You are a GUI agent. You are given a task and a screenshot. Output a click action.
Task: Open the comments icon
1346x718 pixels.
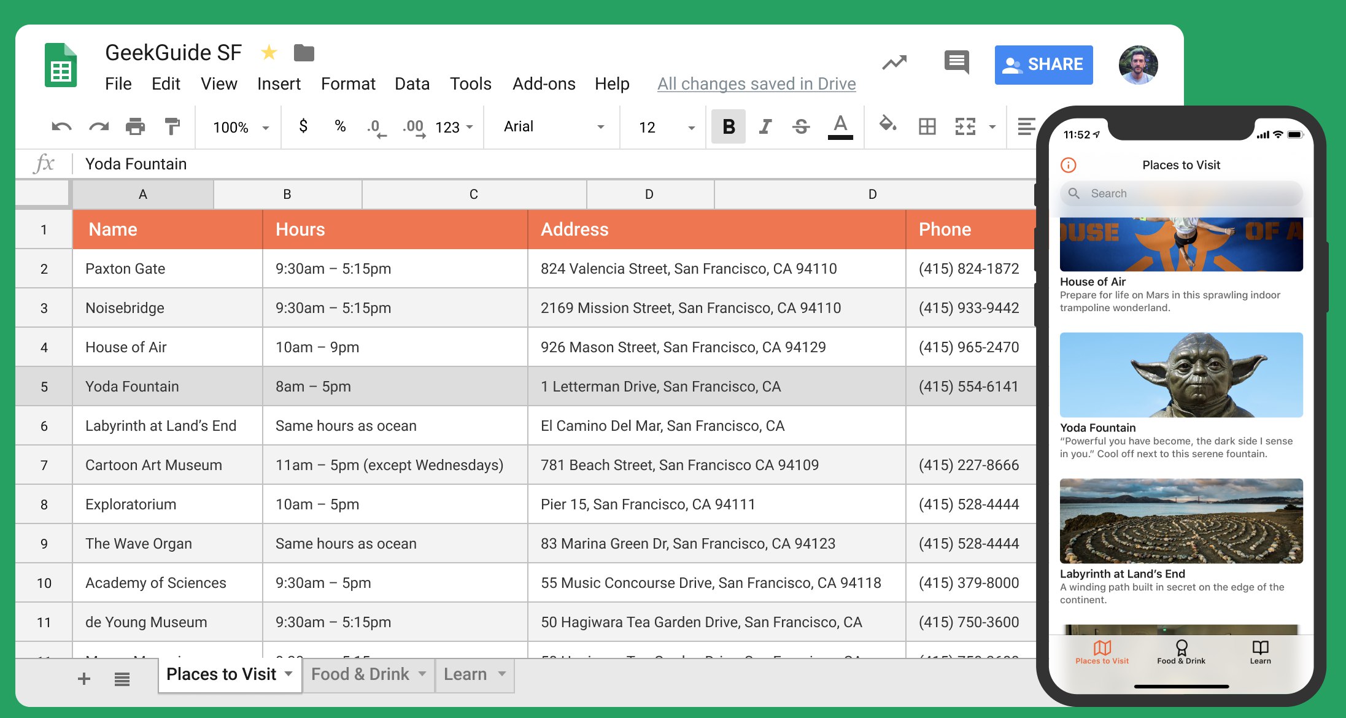pyautogui.click(x=957, y=62)
